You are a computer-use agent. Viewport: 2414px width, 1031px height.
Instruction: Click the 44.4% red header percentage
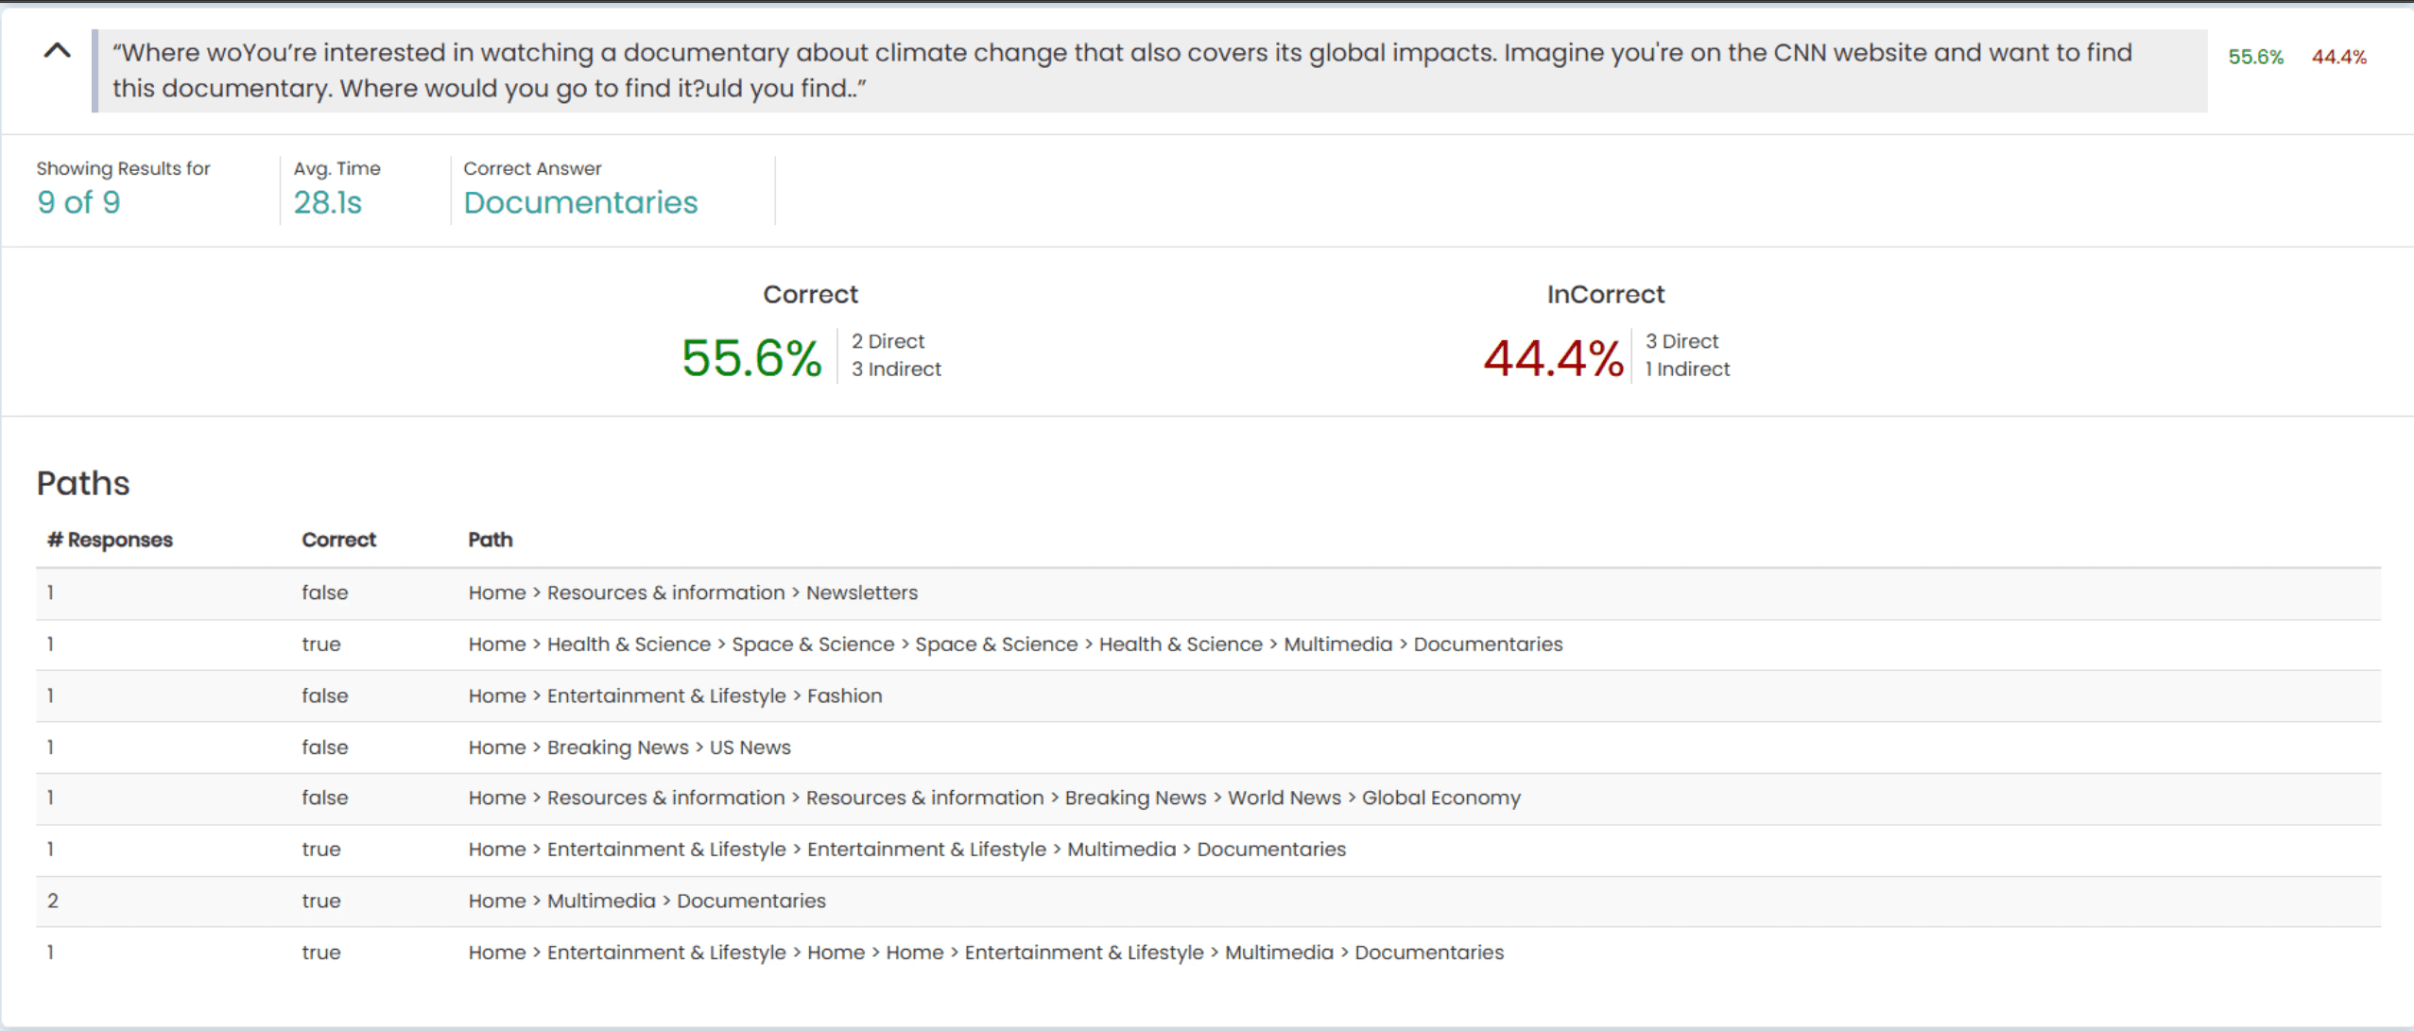[2338, 57]
